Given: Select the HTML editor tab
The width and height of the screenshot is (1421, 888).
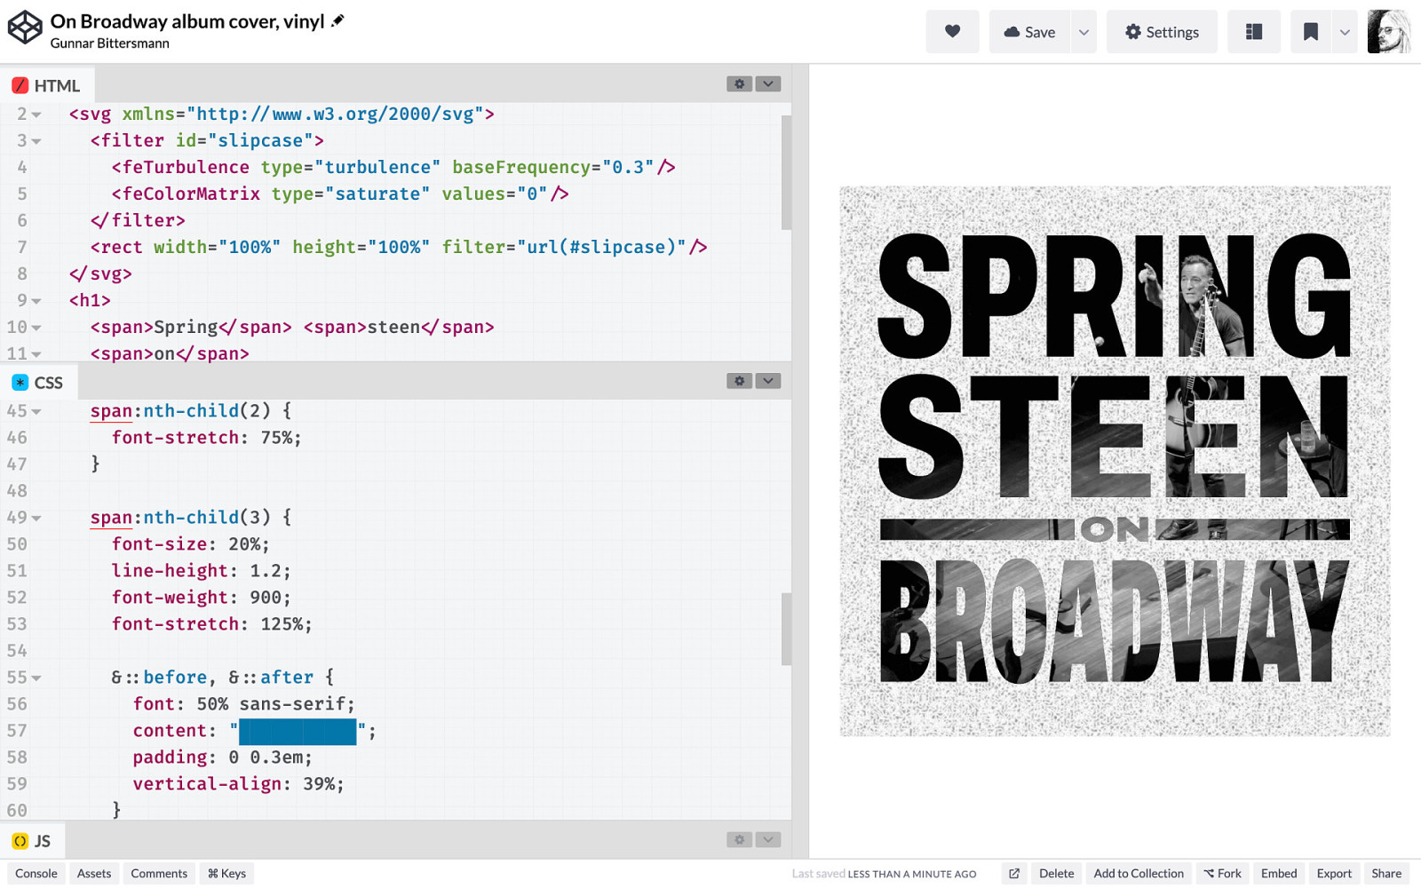Looking at the screenshot, I should pyautogui.click(x=46, y=85).
